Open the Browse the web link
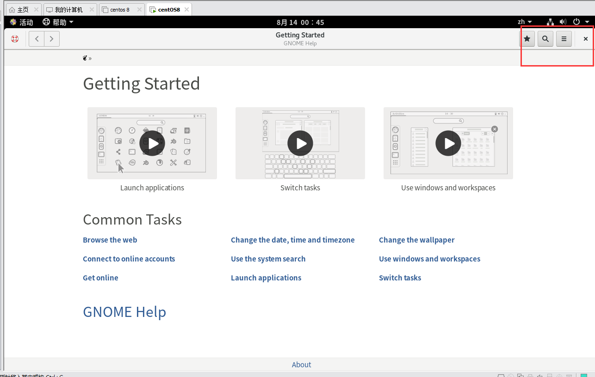The width and height of the screenshot is (595, 377). coord(110,240)
